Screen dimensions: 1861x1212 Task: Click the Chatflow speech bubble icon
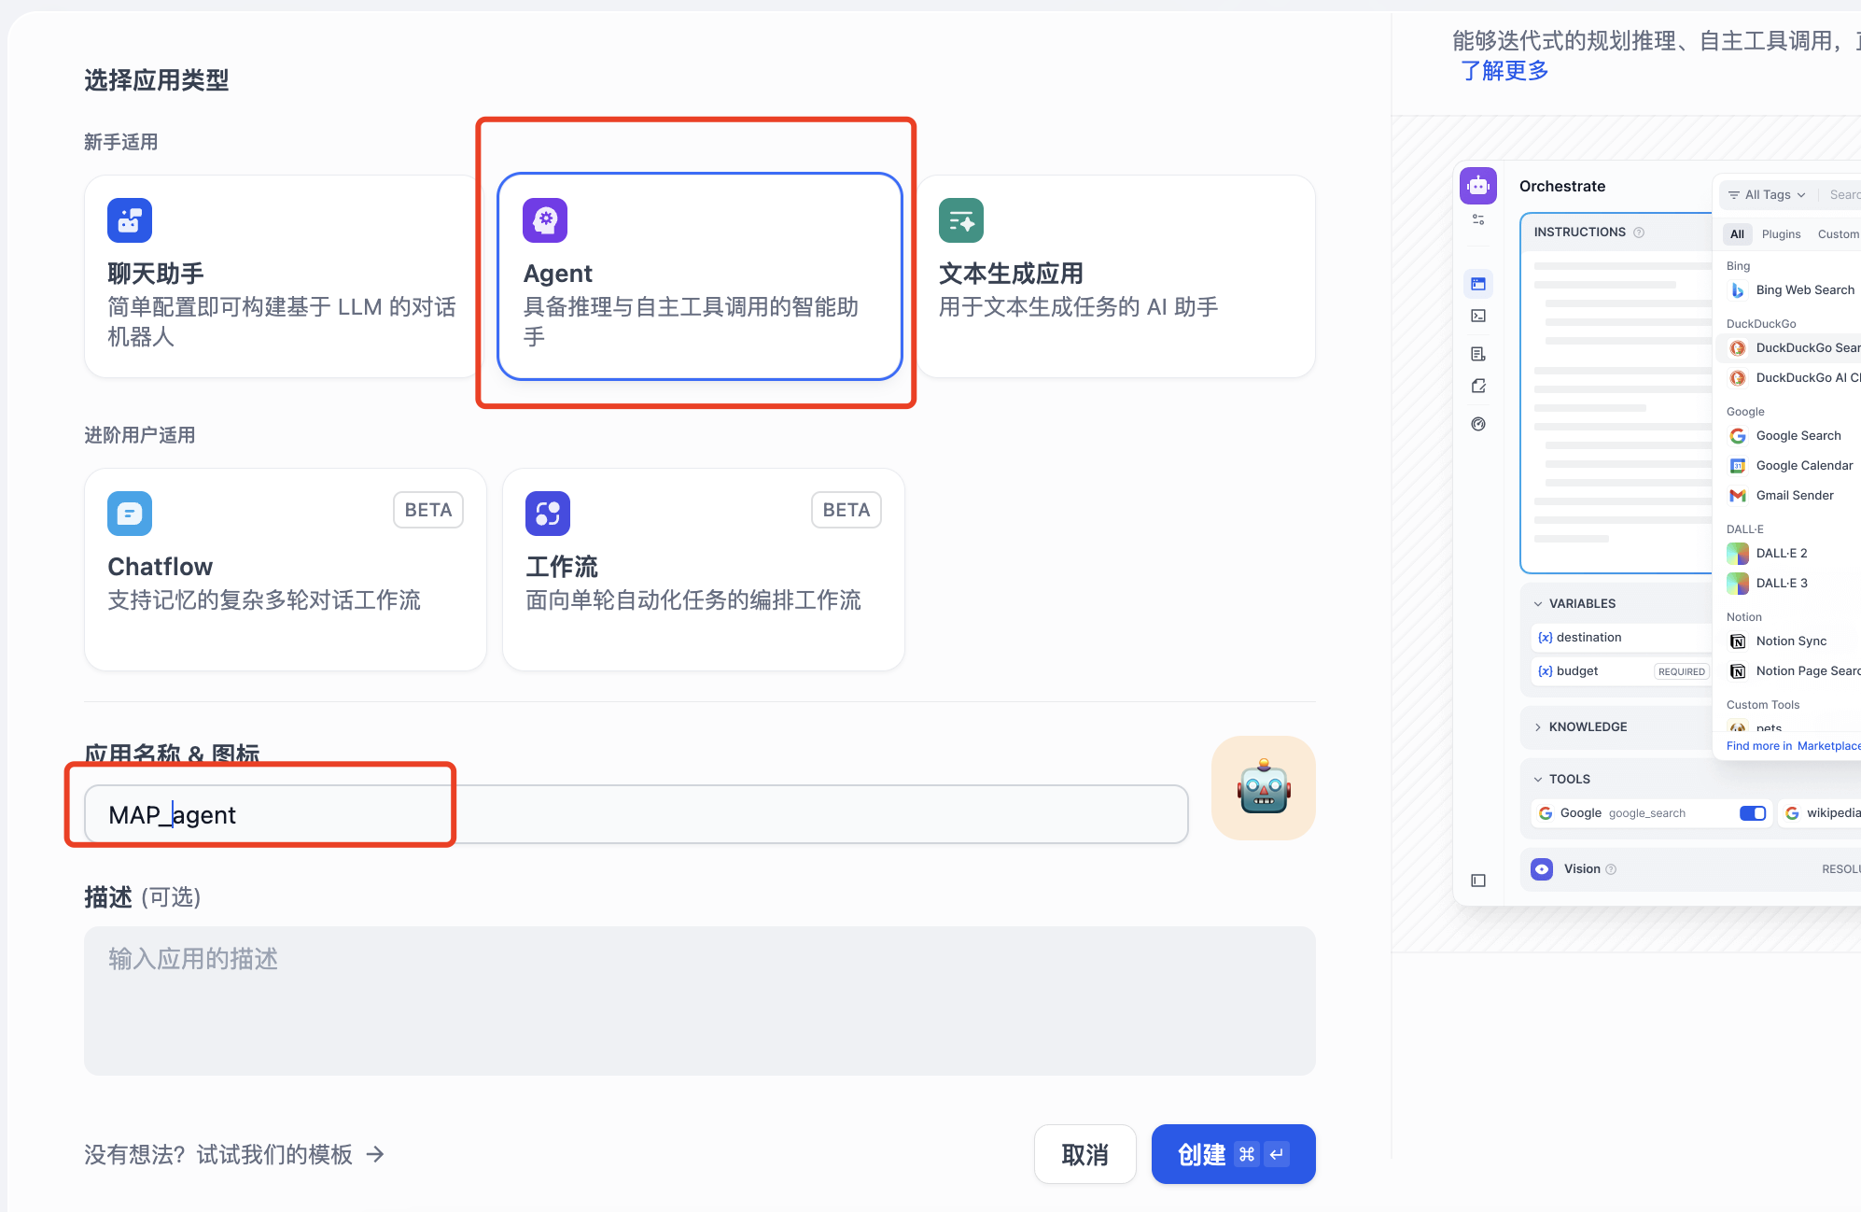coord(130,514)
